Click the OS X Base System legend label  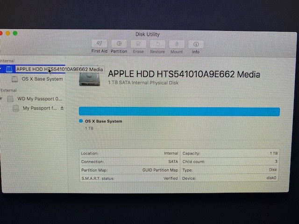coord(104,121)
